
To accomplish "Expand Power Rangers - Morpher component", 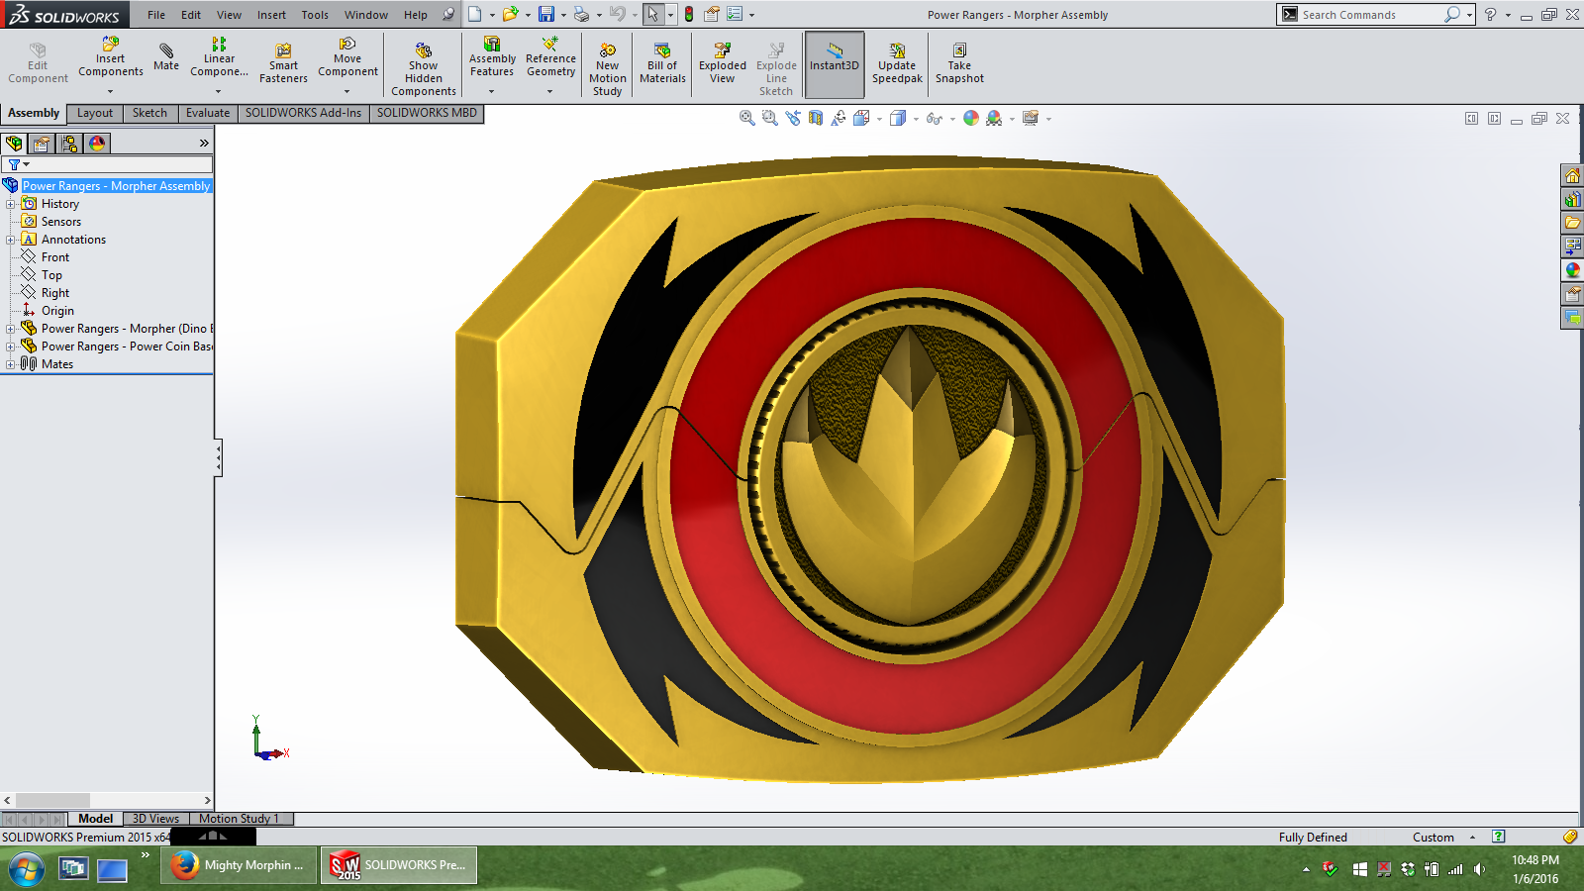I will (x=10, y=329).
